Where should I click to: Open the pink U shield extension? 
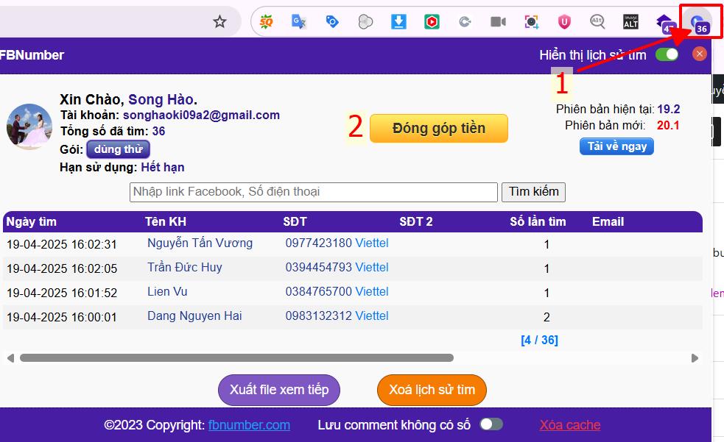[564, 21]
